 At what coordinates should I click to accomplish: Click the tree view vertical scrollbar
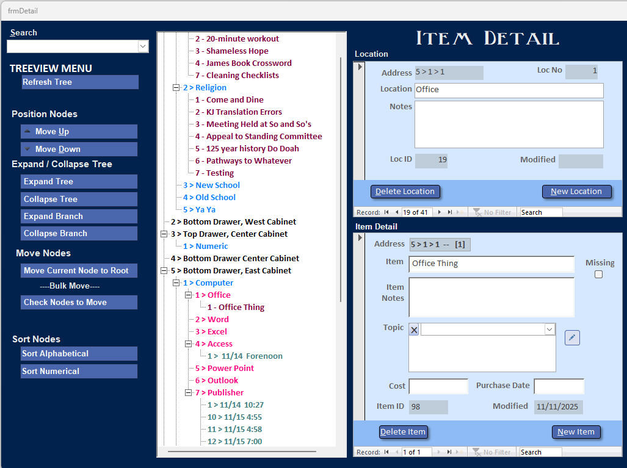tap(341, 180)
